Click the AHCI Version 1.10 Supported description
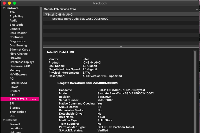Viewport: 200px width, 133px height. [x=102, y=76]
